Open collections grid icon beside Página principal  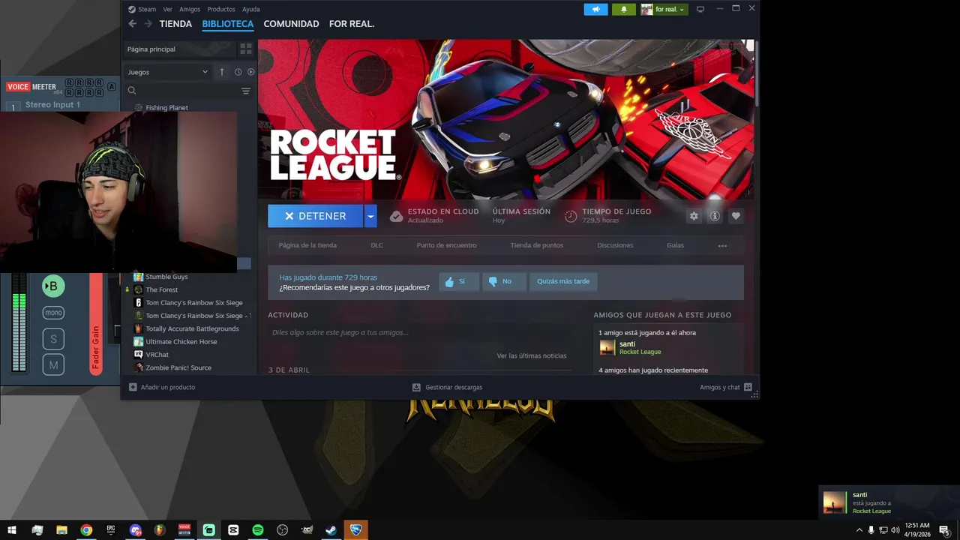pyautogui.click(x=245, y=49)
